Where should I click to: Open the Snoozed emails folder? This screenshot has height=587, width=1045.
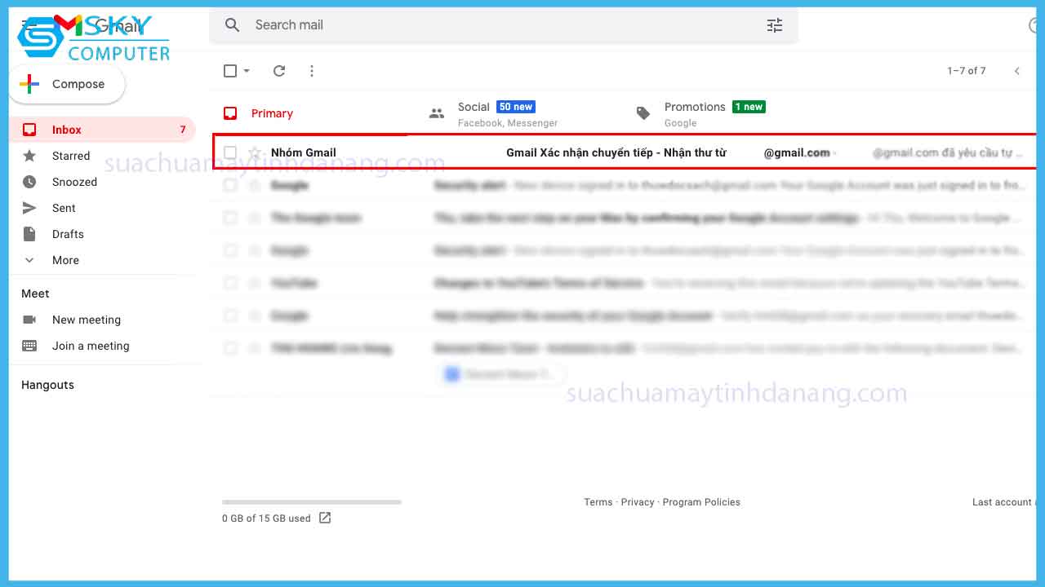(75, 182)
